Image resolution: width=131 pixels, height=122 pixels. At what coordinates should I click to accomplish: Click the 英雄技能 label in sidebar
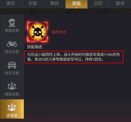12,31
